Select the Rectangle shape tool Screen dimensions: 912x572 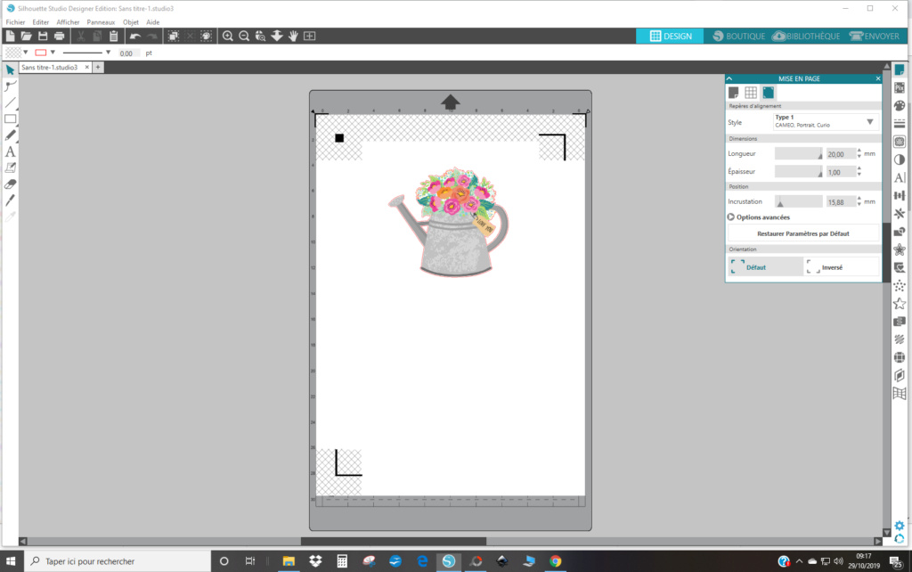point(10,118)
